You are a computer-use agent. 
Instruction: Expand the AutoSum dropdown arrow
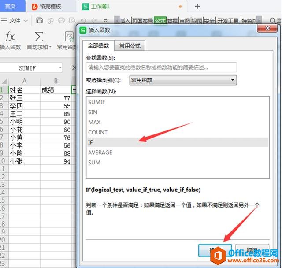point(50,47)
